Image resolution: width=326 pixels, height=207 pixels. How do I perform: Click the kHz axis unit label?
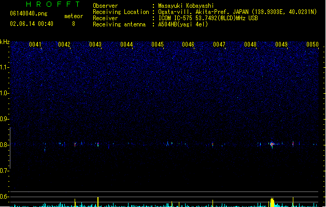(5, 42)
